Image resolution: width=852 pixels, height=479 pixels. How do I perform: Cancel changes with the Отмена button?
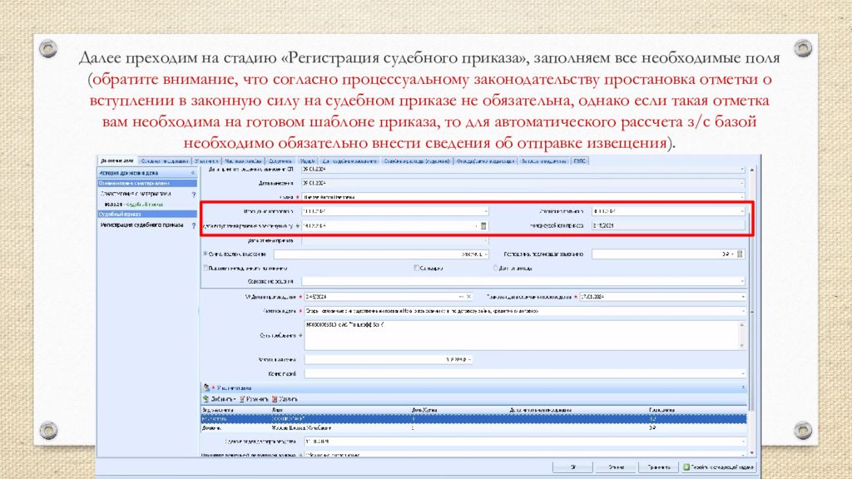616,467
